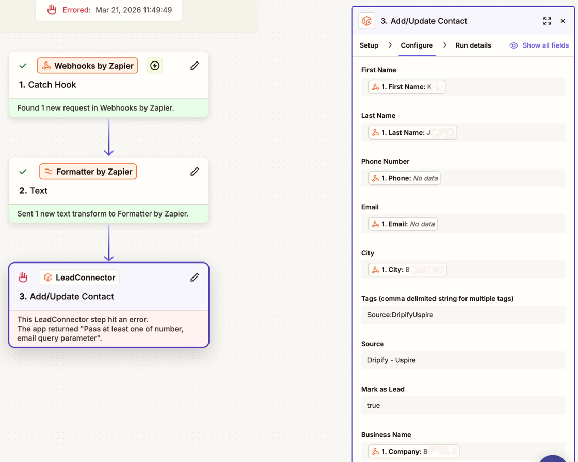Click green checkmark on Catch Hook step
The height and width of the screenshot is (462, 578).
coord(23,66)
